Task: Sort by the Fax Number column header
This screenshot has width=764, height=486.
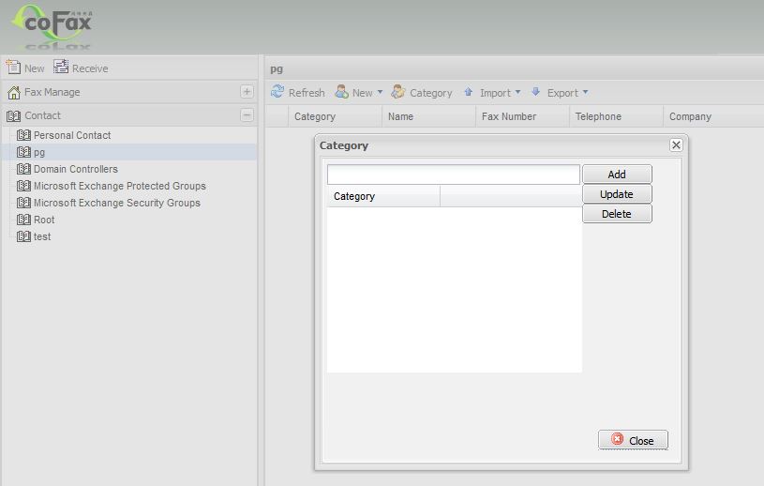Action: 522,116
